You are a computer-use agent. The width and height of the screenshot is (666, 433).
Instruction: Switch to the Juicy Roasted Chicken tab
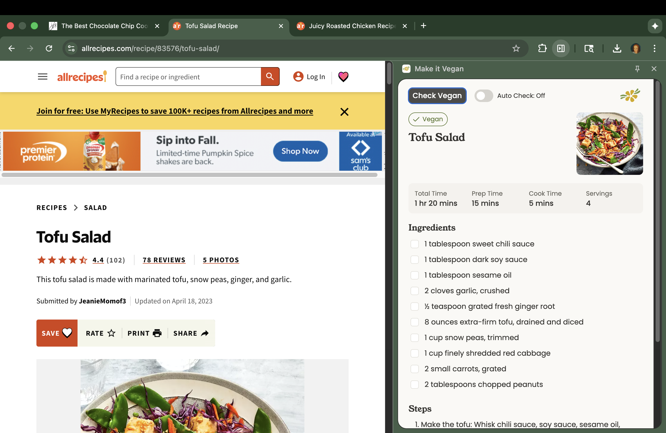click(x=351, y=26)
